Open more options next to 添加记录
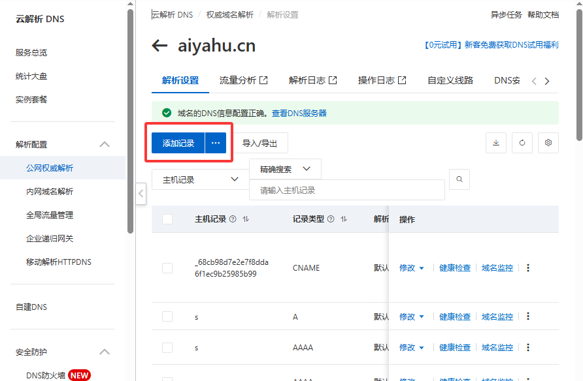583x381 pixels. pos(216,143)
